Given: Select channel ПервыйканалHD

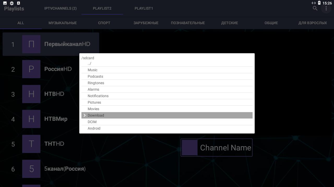Looking at the screenshot, I should [51, 44].
